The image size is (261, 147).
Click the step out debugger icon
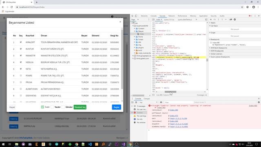pos(222,20)
